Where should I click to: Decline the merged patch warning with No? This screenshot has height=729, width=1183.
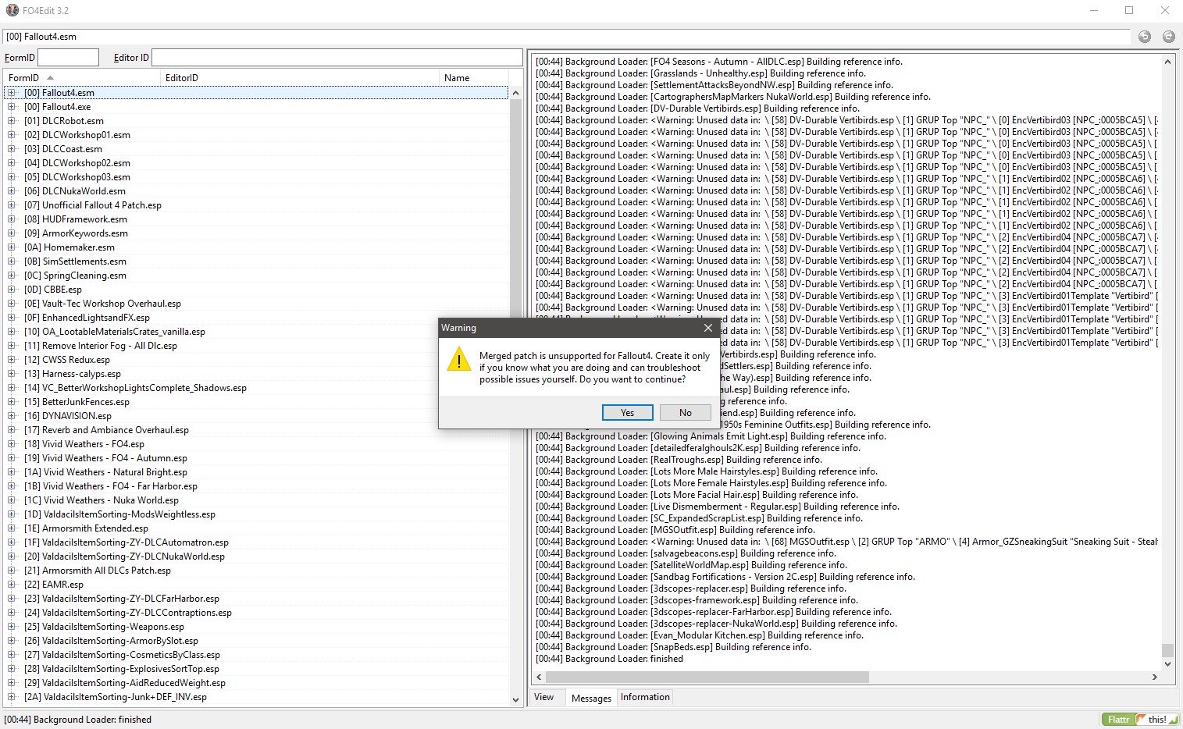coord(686,412)
